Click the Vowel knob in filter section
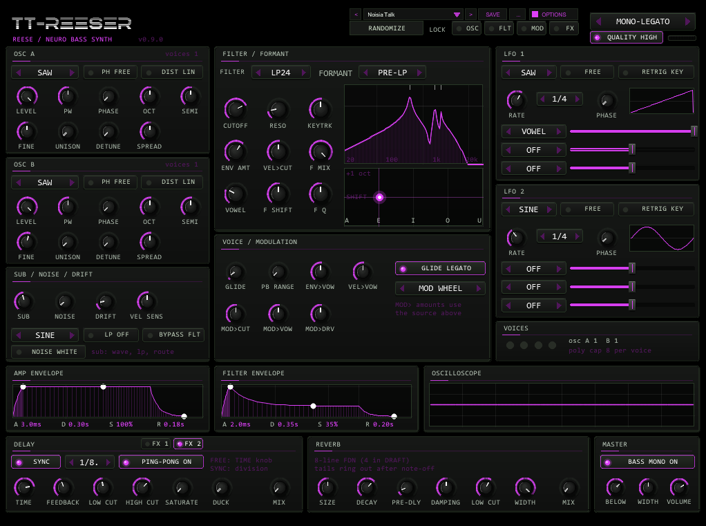The height and width of the screenshot is (526, 706). (236, 194)
